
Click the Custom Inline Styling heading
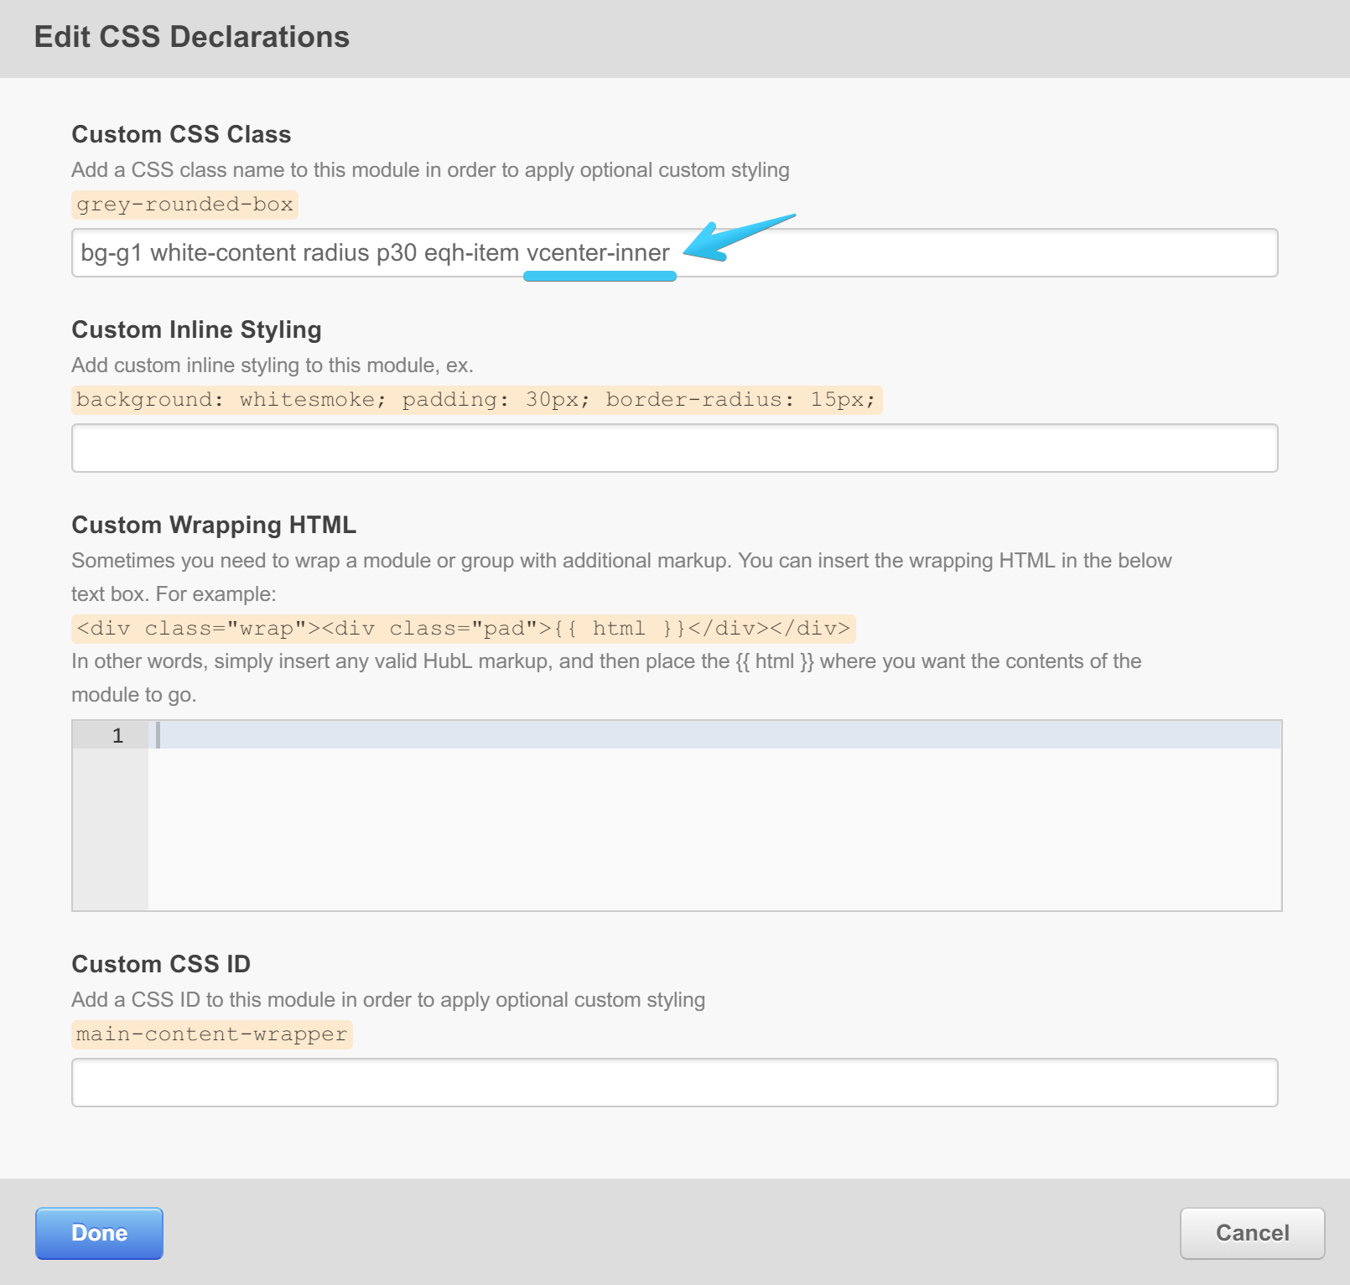click(196, 329)
